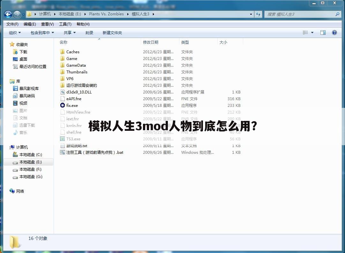Expand the arrow after 模拟人生3 in address bar
The image size is (345, 253).
pyautogui.click(x=154, y=14)
